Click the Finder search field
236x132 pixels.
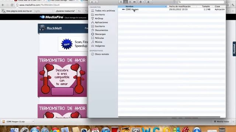(201, 2)
